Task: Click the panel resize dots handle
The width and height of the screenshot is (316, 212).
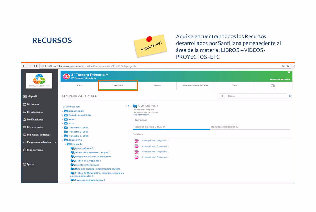Action: pyautogui.click(x=128, y=106)
